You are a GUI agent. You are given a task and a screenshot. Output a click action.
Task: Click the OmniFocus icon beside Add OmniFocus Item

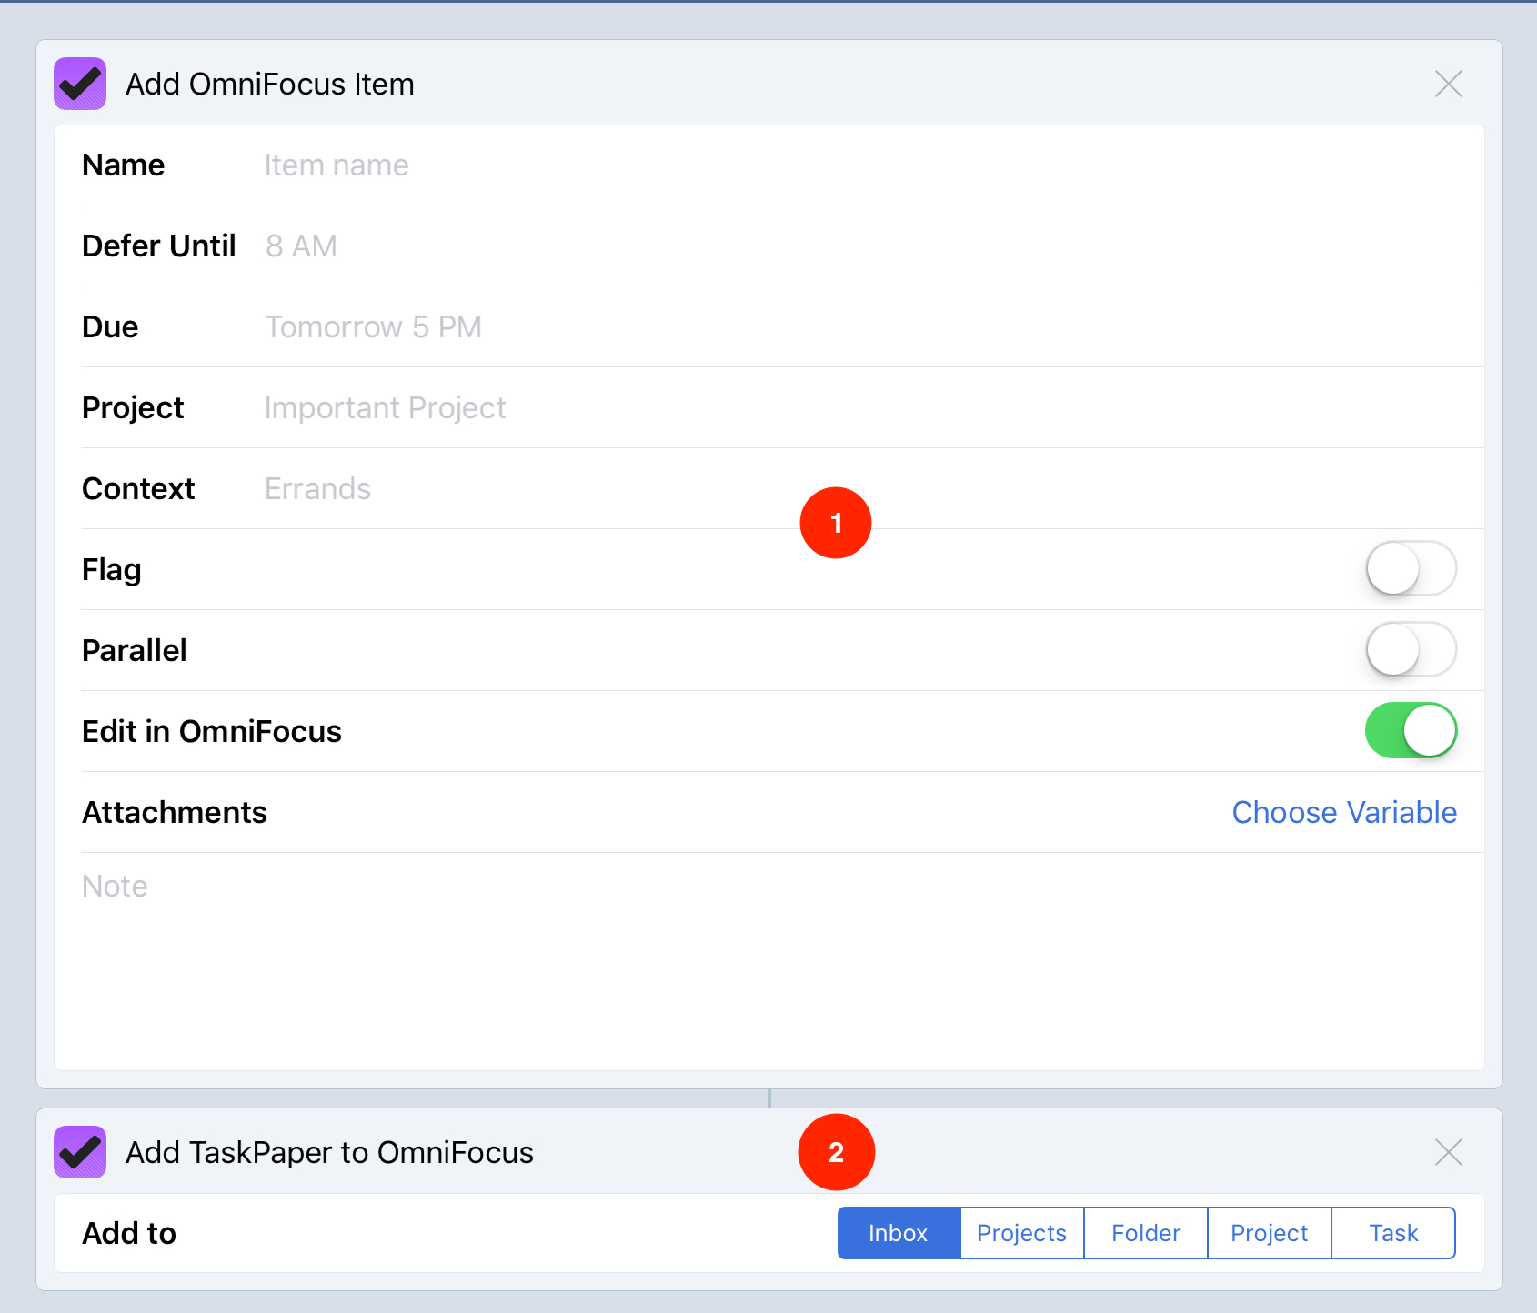coord(80,84)
